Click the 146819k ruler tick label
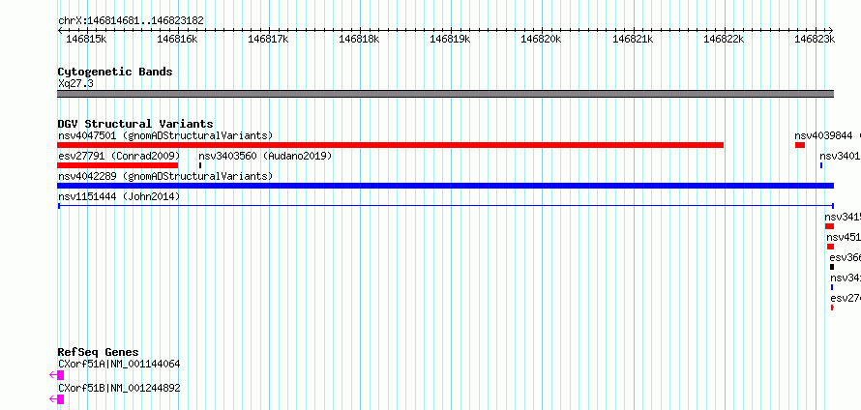Screen dimensions: 861x410 [x=450, y=39]
